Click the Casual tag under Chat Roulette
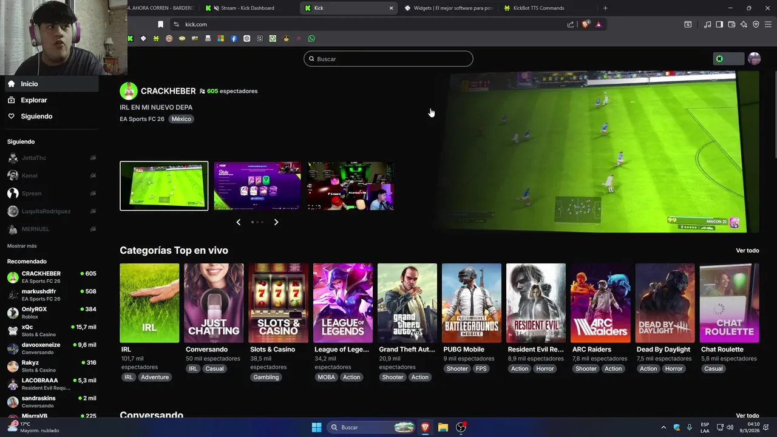Image resolution: width=777 pixels, height=437 pixels. pos(713,368)
